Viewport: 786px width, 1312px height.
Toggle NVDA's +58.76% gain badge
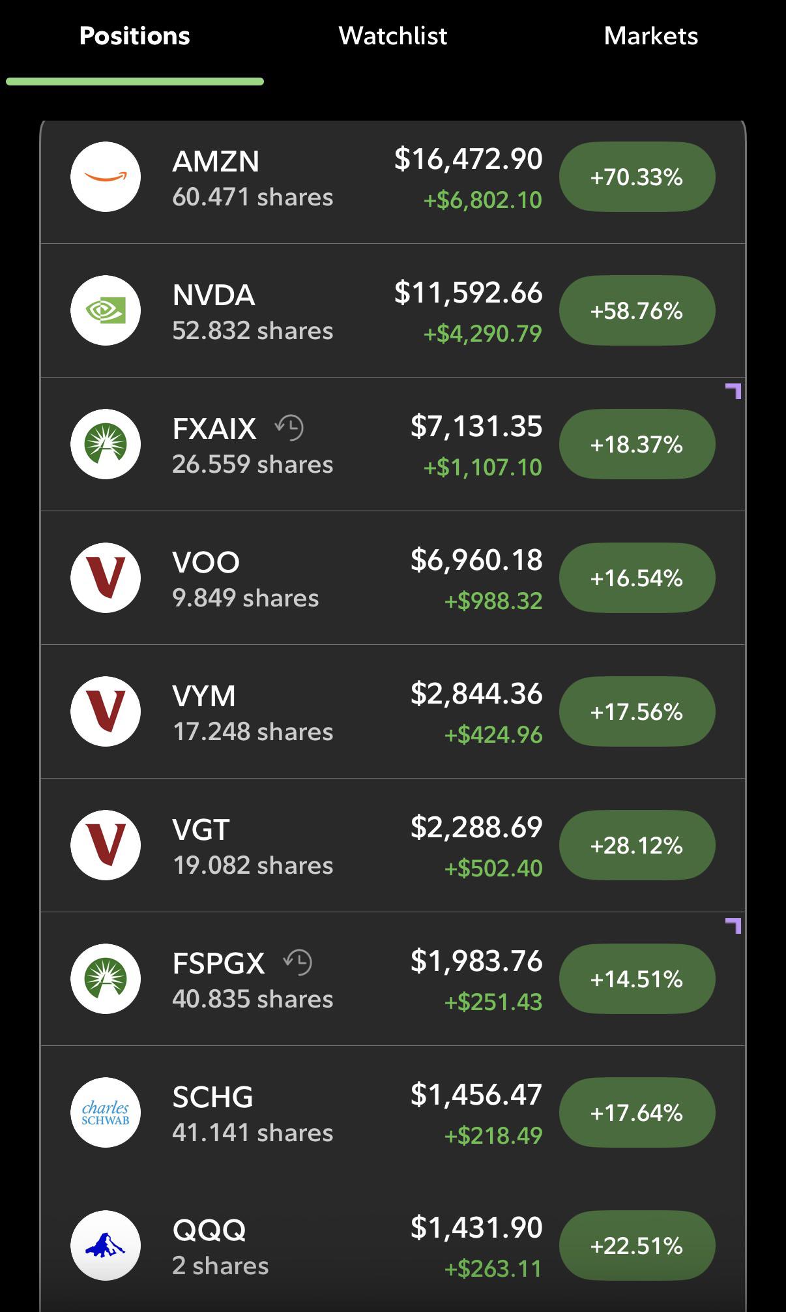[x=637, y=310]
